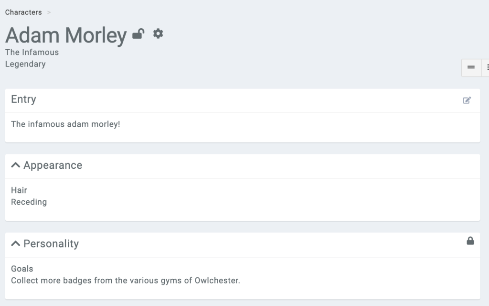The width and height of the screenshot is (489, 306).
Task: Select the "The Infamous" title text
Action: tap(32, 52)
